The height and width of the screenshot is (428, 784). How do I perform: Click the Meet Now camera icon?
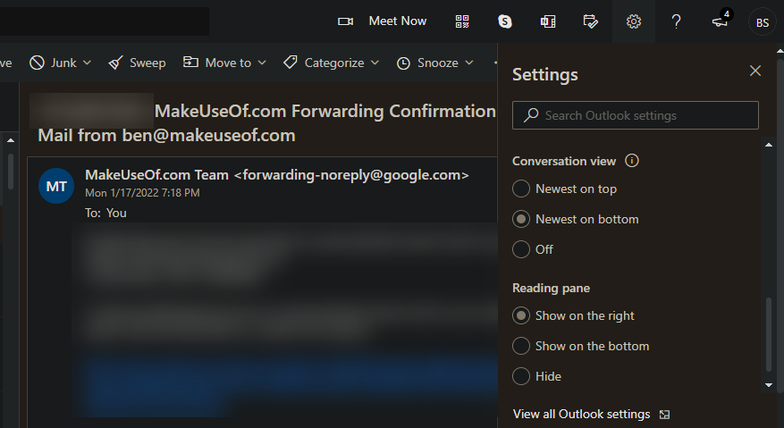pos(346,21)
